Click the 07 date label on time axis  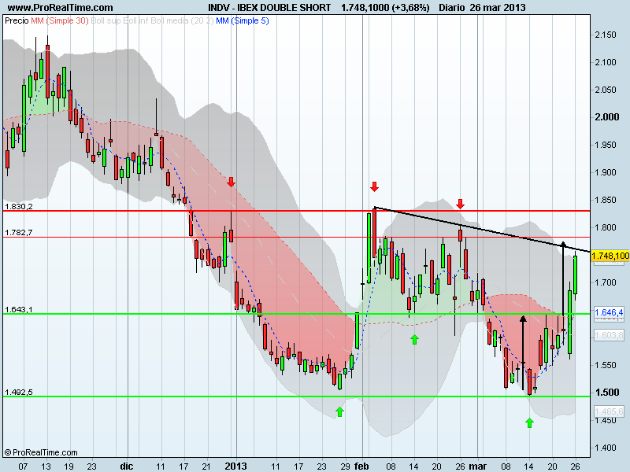(x=23, y=466)
